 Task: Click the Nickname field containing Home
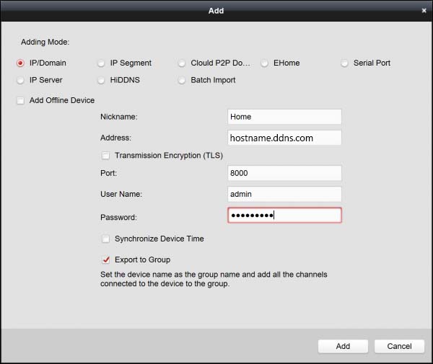(284, 117)
